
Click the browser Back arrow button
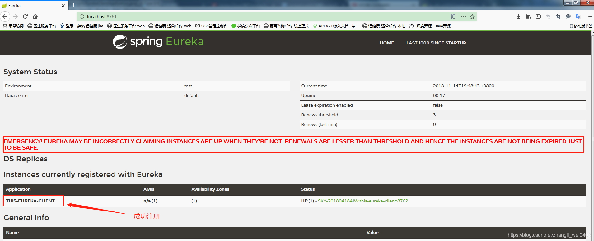[x=5, y=16]
